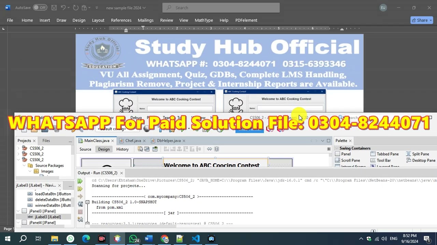Open the Design ribbon tab in Word

click(x=79, y=20)
